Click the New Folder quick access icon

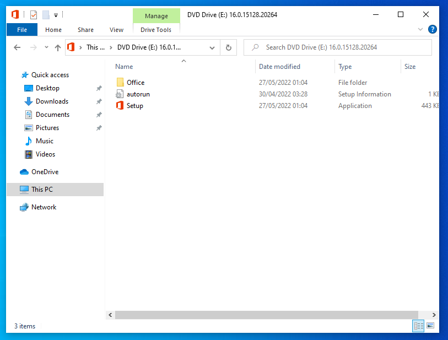tap(46, 14)
